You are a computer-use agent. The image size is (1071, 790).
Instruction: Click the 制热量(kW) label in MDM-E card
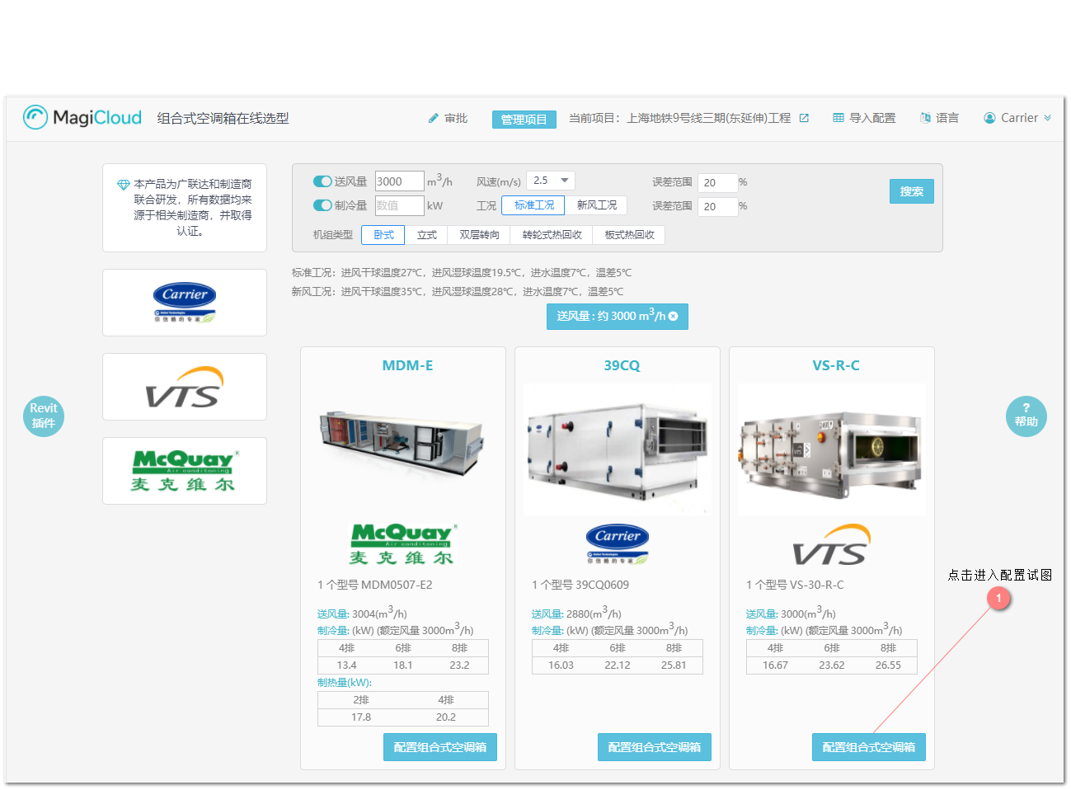(x=345, y=682)
